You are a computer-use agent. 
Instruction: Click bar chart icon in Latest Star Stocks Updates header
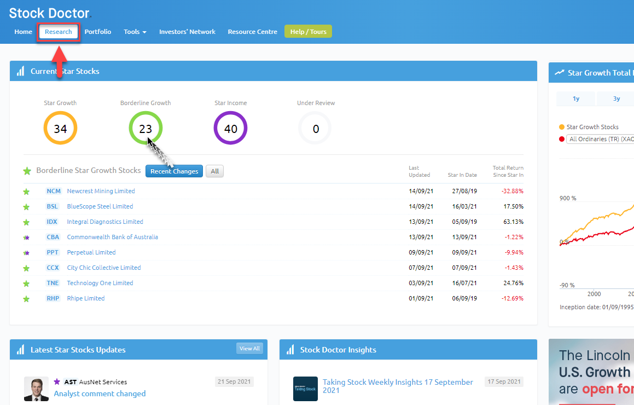point(21,350)
